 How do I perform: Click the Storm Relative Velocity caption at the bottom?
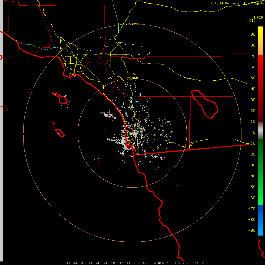(x=134, y=263)
